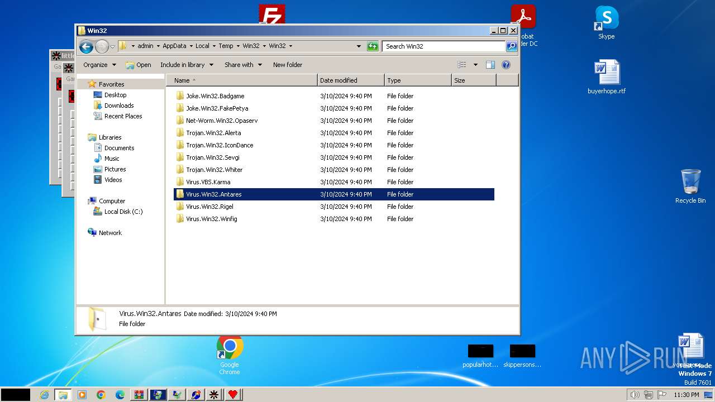Select buyerhope.rtf desktop file

coord(607,77)
